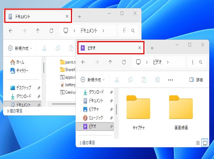Expand chevron after PC icon in ビデオ window
The width and height of the screenshot is (214, 159).
click(x=147, y=62)
